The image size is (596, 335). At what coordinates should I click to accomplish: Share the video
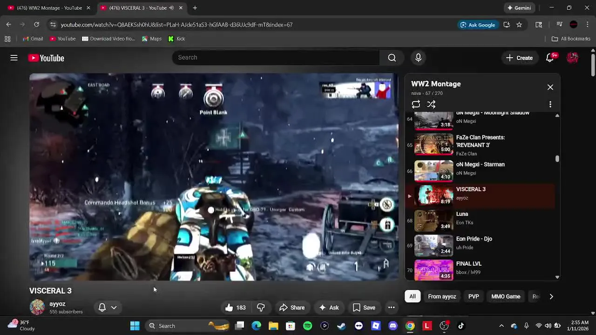pos(292,308)
